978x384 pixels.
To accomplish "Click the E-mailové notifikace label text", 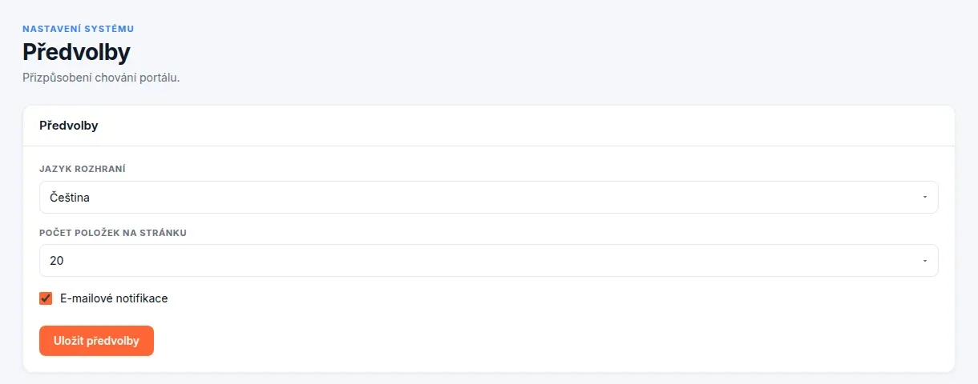I will 114,298.
